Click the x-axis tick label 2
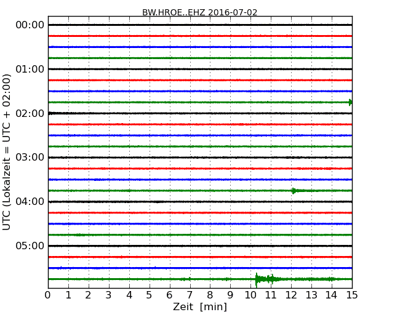This screenshot has height=320, width=400. coord(88,295)
